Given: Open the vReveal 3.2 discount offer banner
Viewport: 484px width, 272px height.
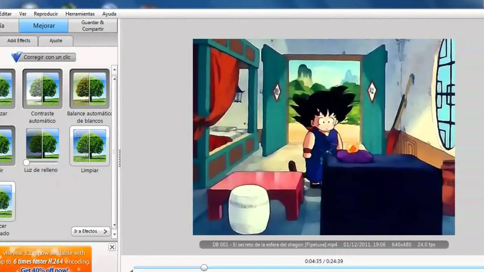Looking at the screenshot, I should [x=46, y=259].
